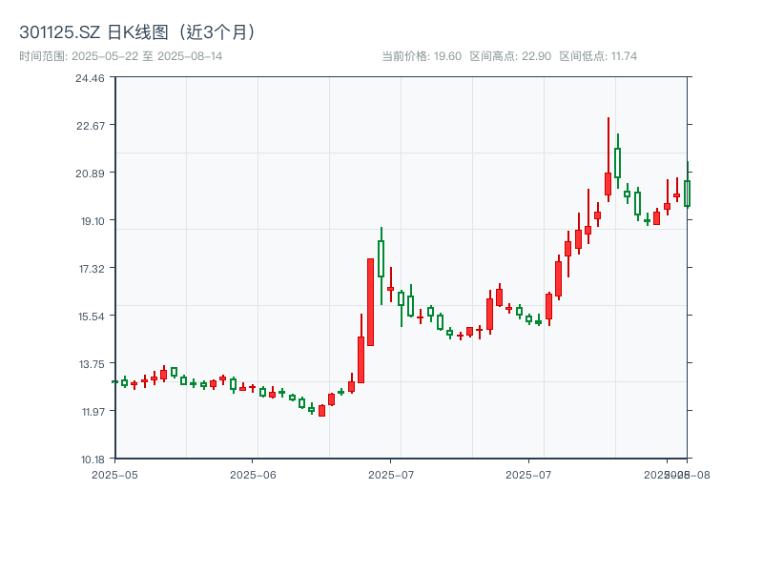Click the 2025-05 axis label

115,472
